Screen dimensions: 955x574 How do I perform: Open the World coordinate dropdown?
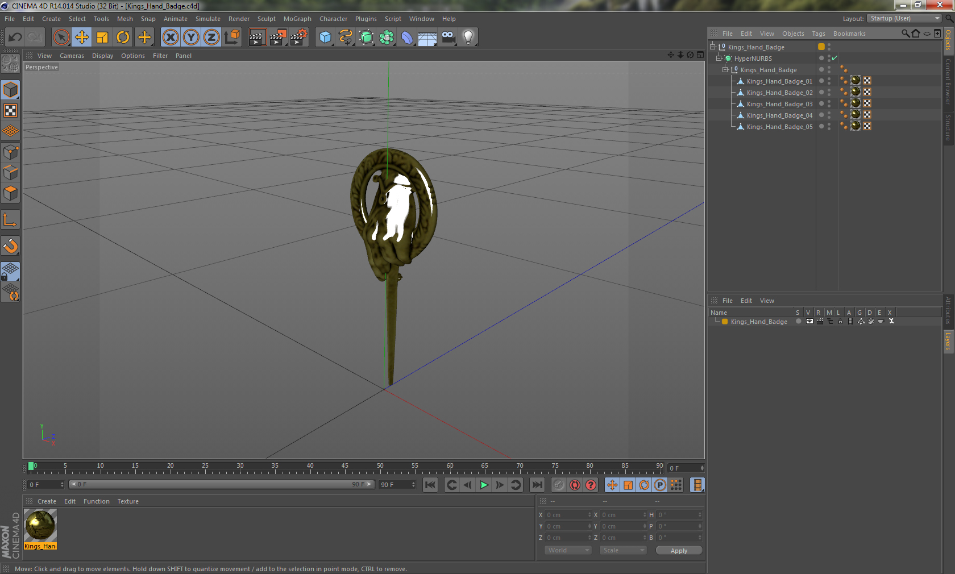568,550
